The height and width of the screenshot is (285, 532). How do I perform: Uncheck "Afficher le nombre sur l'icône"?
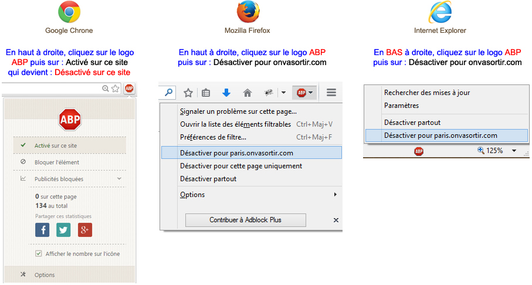coord(39,253)
